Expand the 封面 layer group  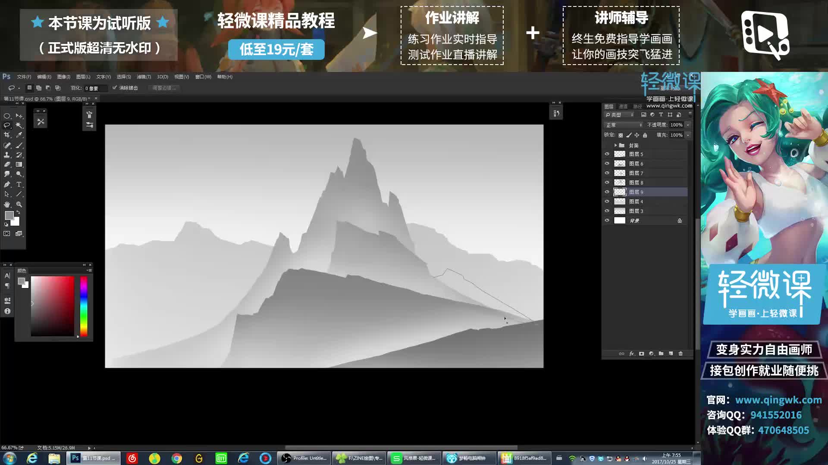point(615,146)
